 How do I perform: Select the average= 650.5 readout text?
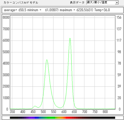[x=15, y=10]
